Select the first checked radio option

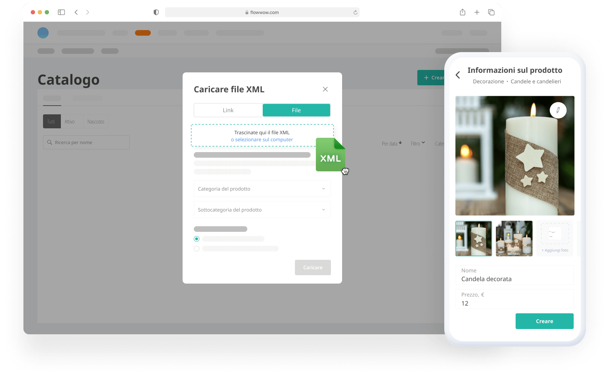click(x=197, y=239)
